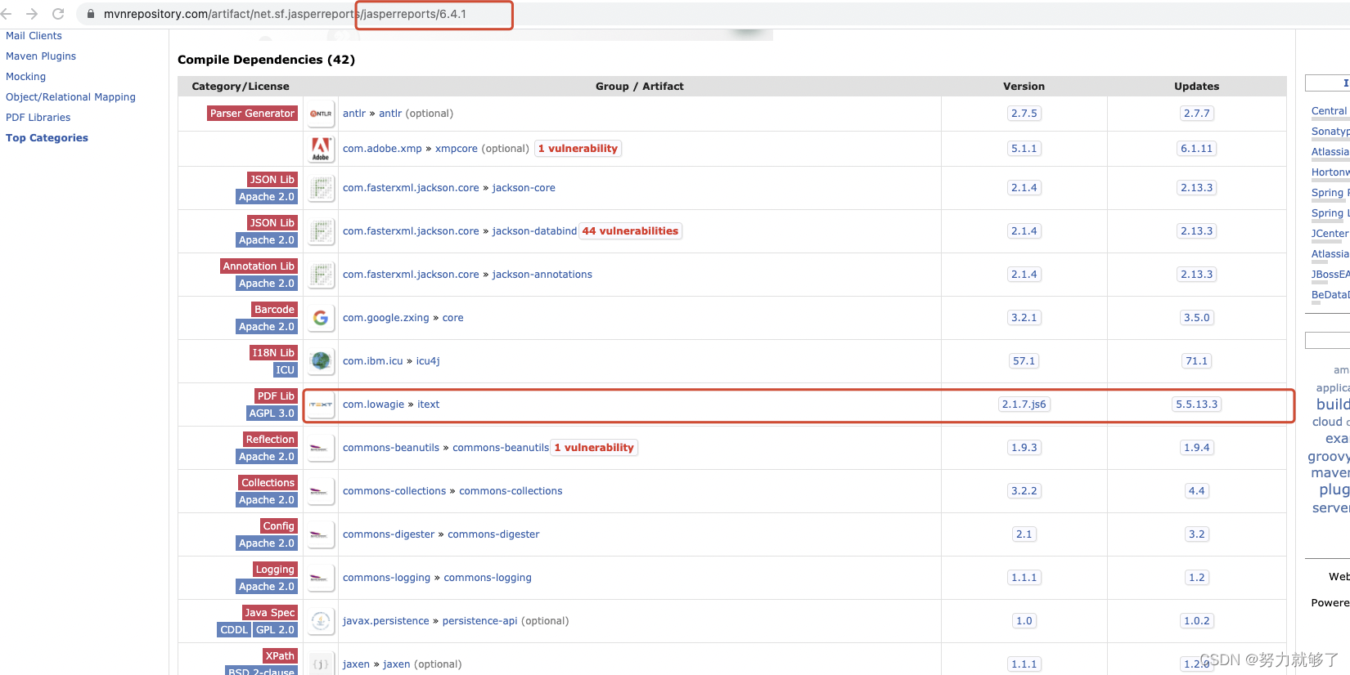Open itext update version 5.5.13.3

[1197, 405]
